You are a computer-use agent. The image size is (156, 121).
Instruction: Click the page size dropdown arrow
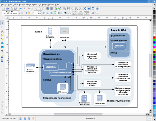20,13
